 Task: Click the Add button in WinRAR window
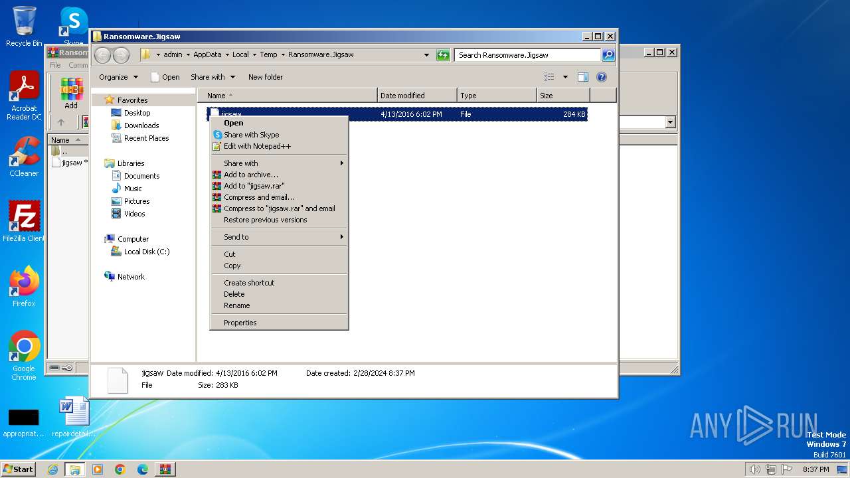(x=71, y=93)
